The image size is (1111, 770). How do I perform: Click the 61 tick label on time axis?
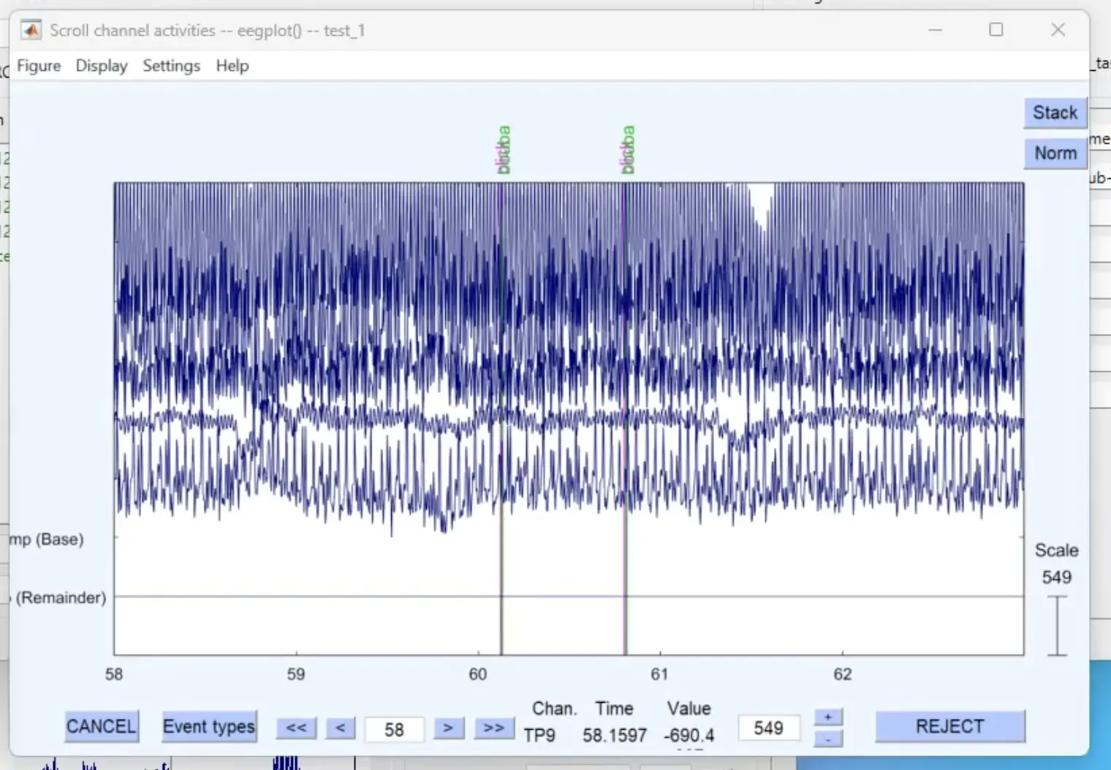click(x=659, y=674)
